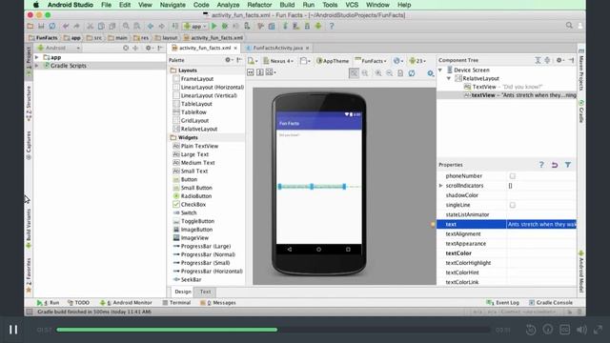
Task: Switch to Text editor tab
Action: [x=206, y=292]
